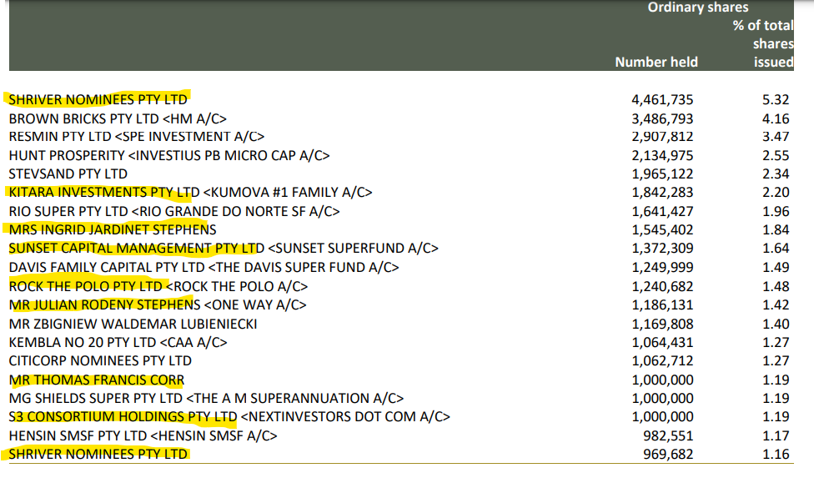Screen dimensions: 814x478
Task: Click the percentage 1.96
Action: pyautogui.click(x=776, y=212)
